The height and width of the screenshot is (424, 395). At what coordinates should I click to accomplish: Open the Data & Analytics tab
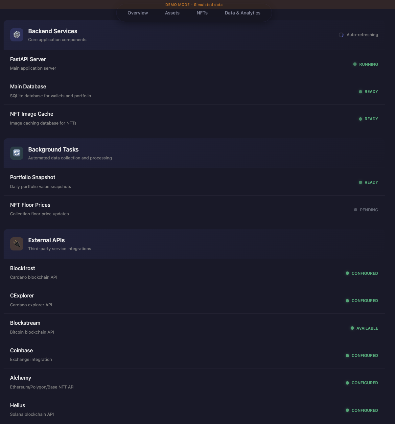click(x=243, y=13)
